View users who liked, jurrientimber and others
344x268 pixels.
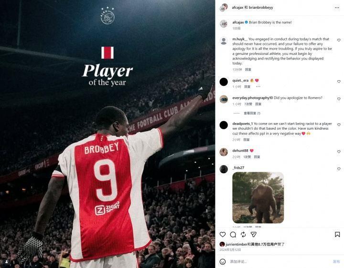click(x=255, y=244)
